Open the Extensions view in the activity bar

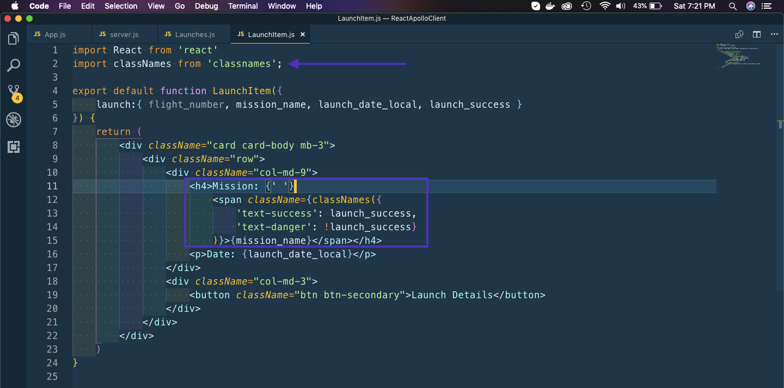point(14,146)
